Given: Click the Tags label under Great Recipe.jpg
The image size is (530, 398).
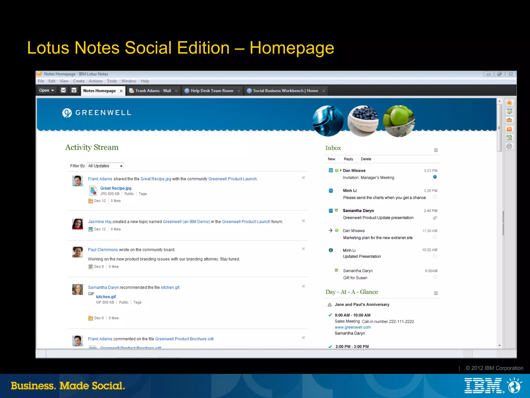Looking at the screenshot, I should click(x=143, y=194).
